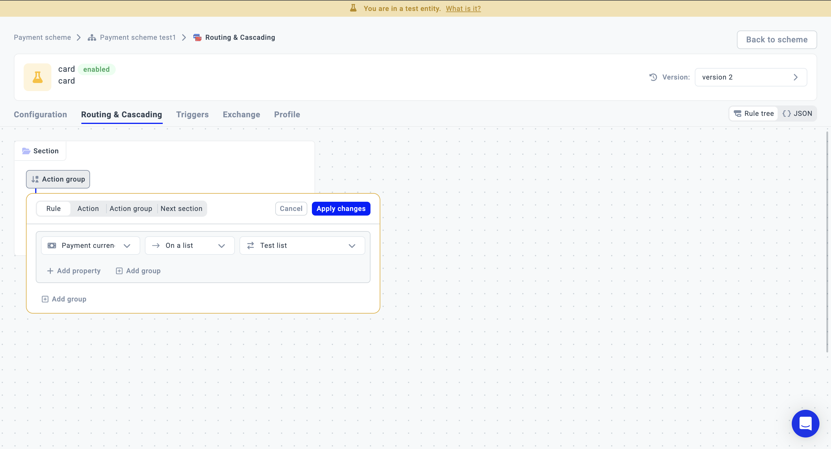
Task: Select the Rule type segment
Action: pos(53,208)
